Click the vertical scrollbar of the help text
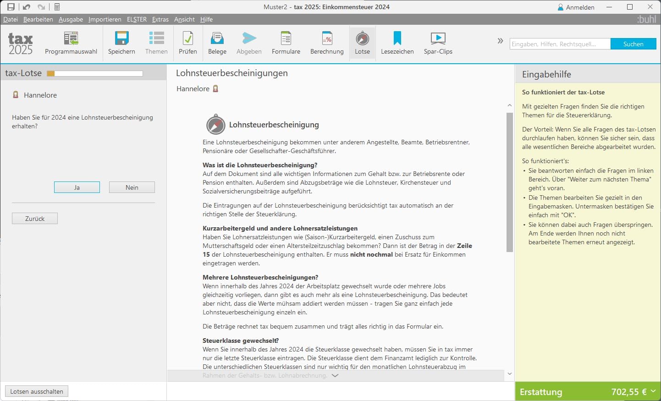This screenshot has height=401, width=661. [x=510, y=182]
